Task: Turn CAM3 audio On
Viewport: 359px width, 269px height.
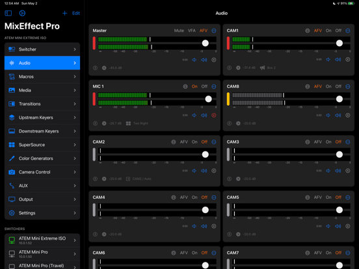Action: (x=328, y=142)
